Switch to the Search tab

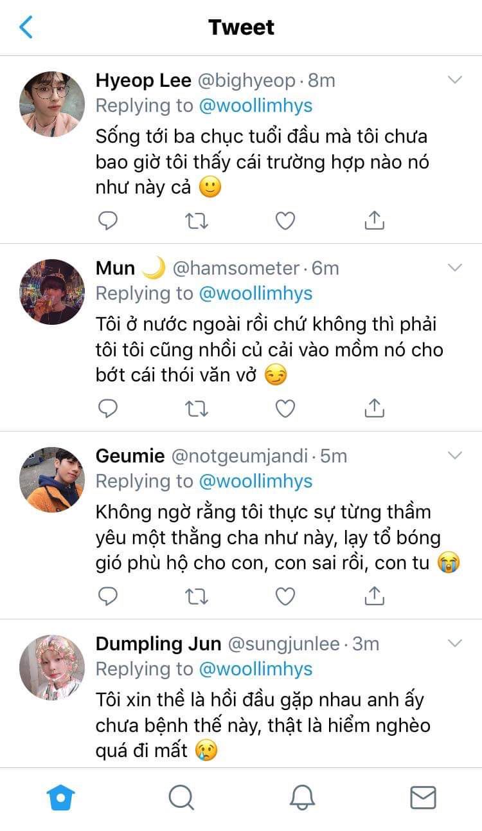[181, 798]
